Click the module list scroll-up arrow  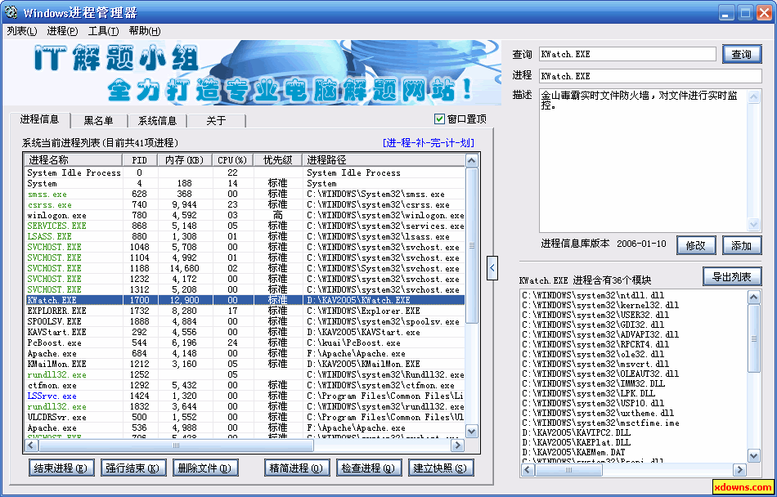[x=754, y=297]
